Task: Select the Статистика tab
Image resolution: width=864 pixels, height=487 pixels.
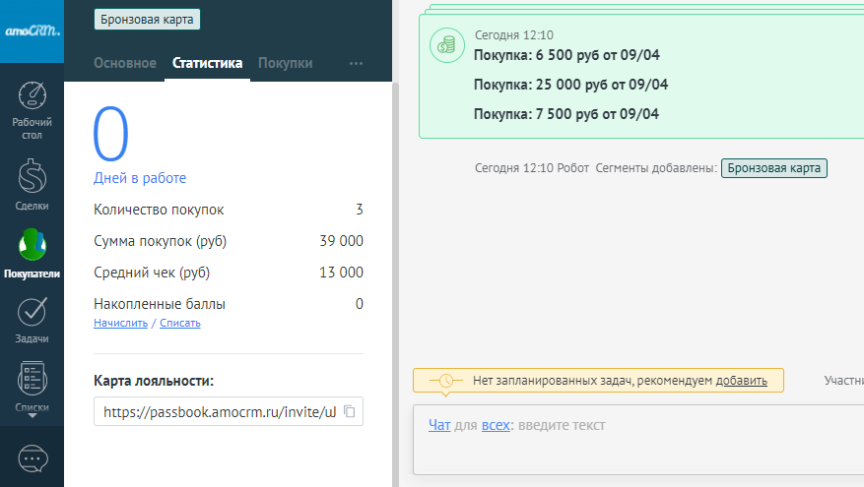Action: coord(207,63)
